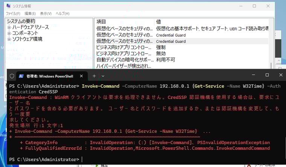Open the 表示(V) menu
This screenshot has height=167, width=286.
pyautogui.click(x=46, y=14)
